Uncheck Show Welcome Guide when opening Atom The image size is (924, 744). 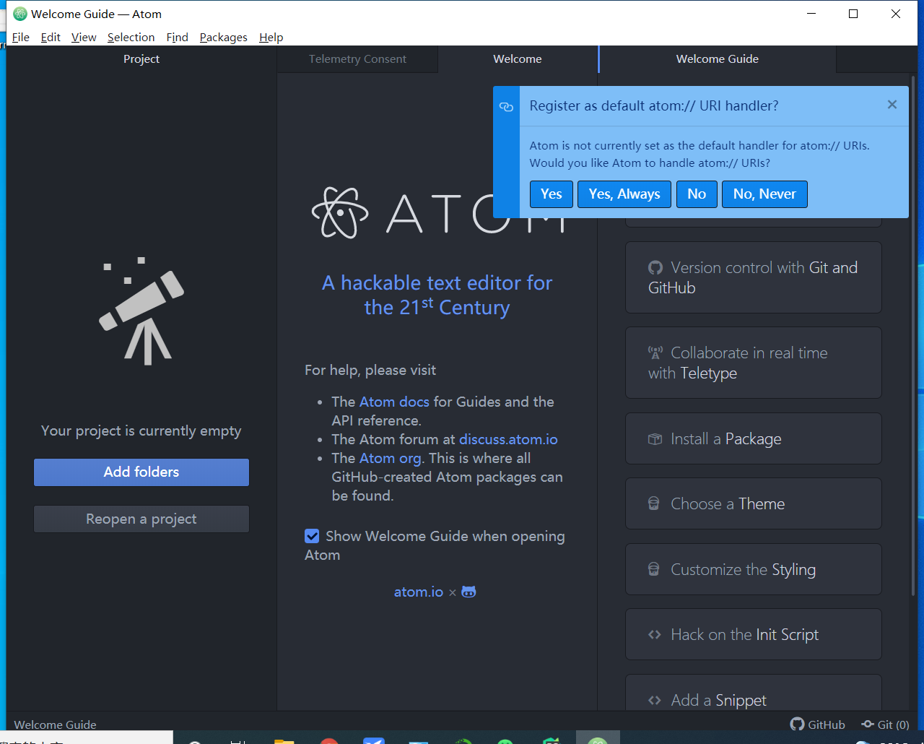(312, 536)
